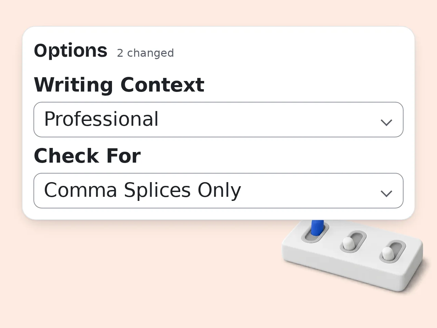Open the Writing Context dropdown
The image size is (437, 328).
click(218, 120)
